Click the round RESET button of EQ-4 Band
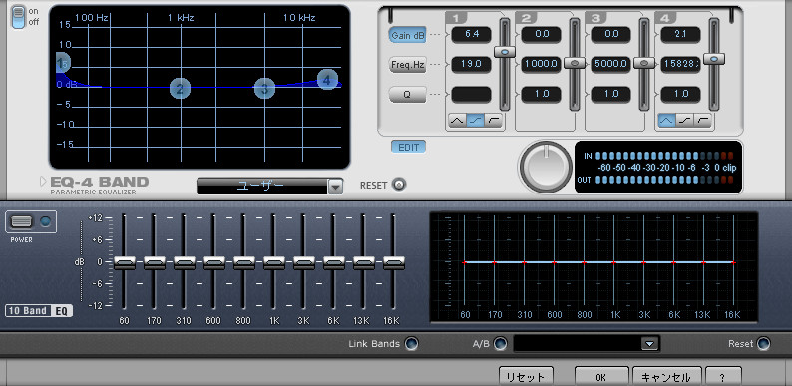This screenshot has width=792, height=386. [399, 185]
